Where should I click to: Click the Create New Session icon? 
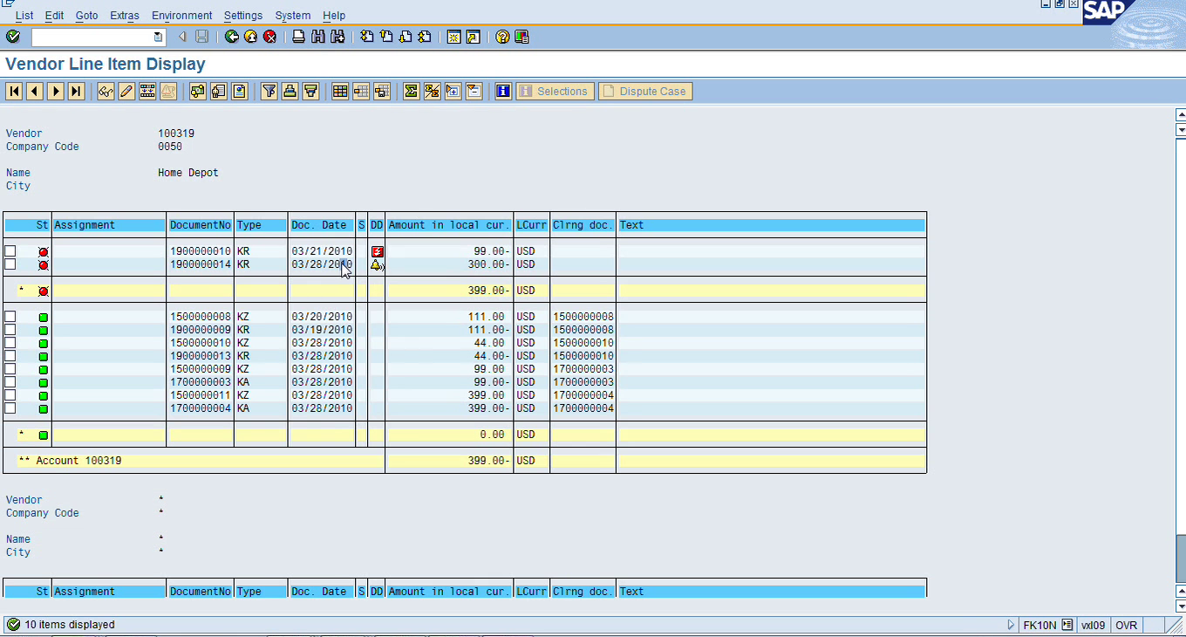pyautogui.click(x=453, y=37)
